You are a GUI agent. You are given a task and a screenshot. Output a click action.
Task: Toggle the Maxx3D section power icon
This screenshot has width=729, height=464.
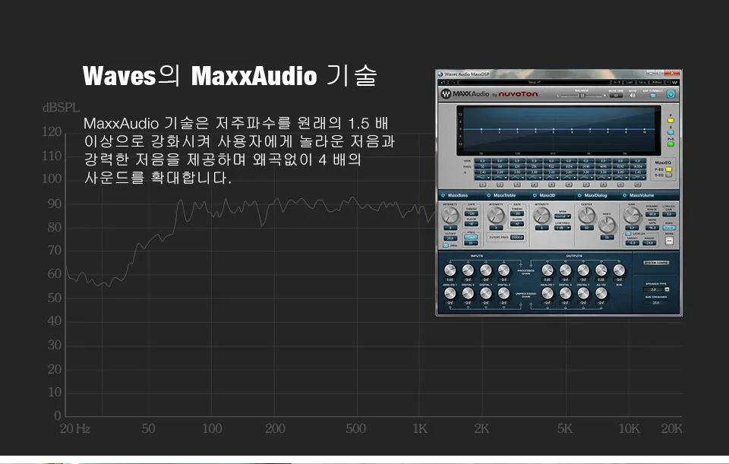[535, 195]
